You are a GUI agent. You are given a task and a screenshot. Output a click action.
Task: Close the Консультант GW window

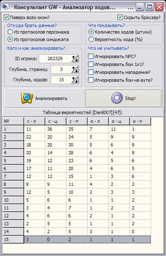click(159, 7)
